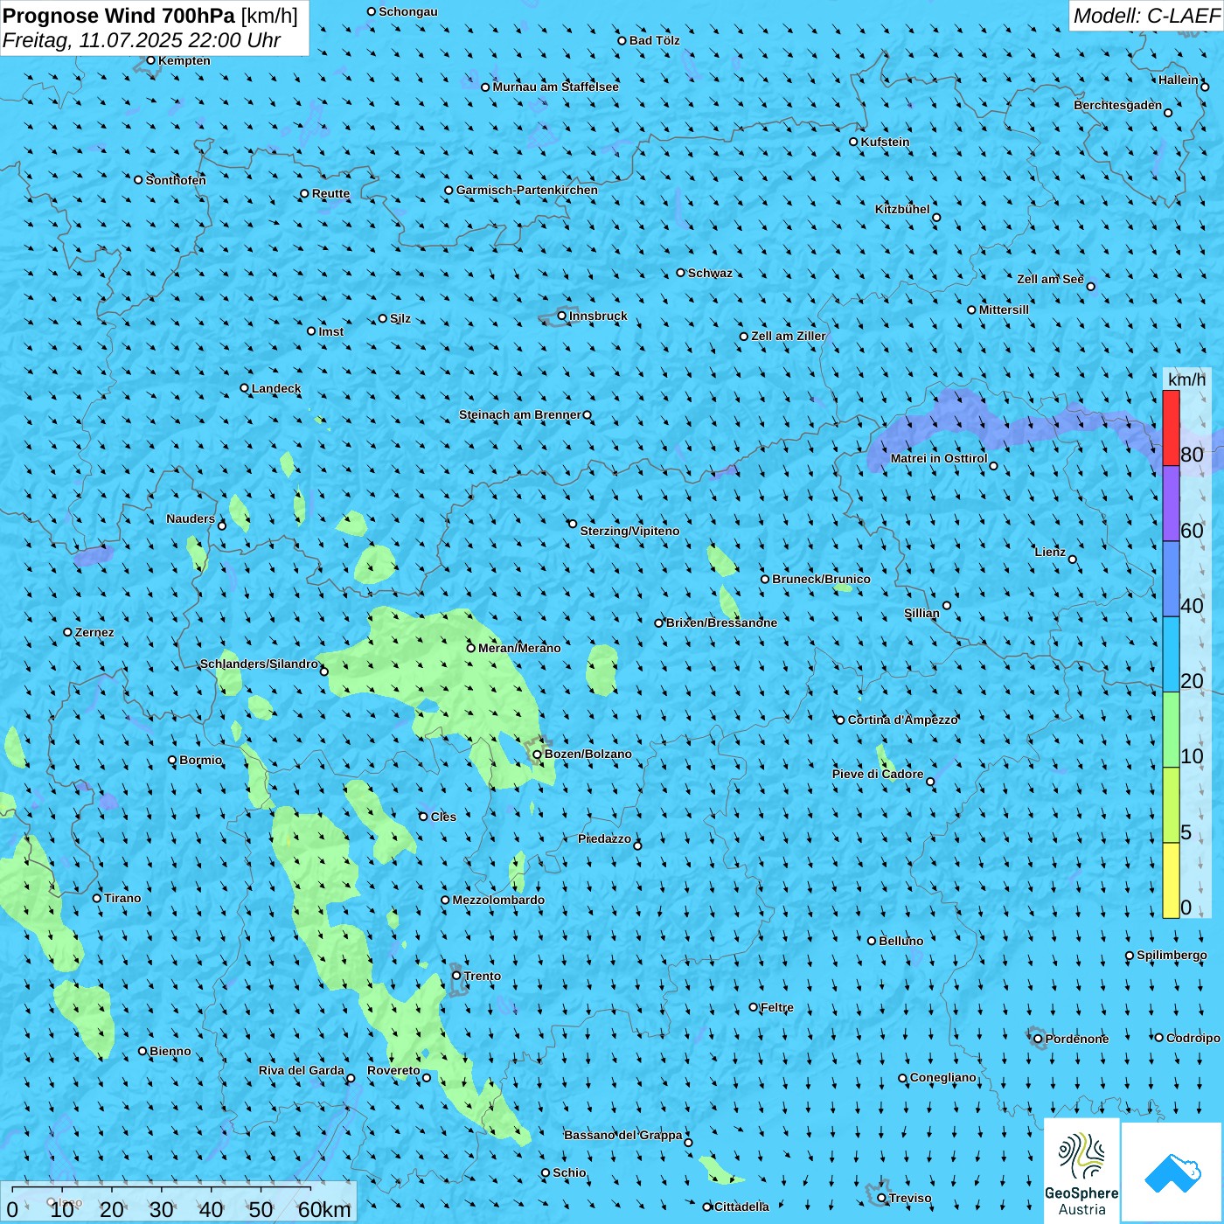Click the yellow 0-5 km/h legend color
The height and width of the screenshot is (1224, 1224).
click(1171, 880)
